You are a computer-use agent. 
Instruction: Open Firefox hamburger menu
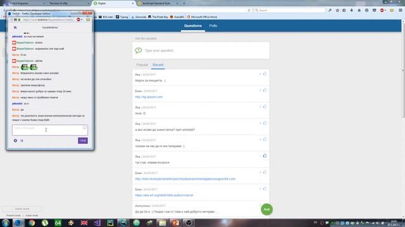401,10
